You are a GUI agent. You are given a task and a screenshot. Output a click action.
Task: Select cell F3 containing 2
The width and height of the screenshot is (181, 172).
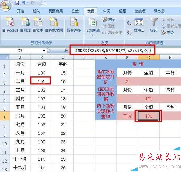[x=127, y=81]
